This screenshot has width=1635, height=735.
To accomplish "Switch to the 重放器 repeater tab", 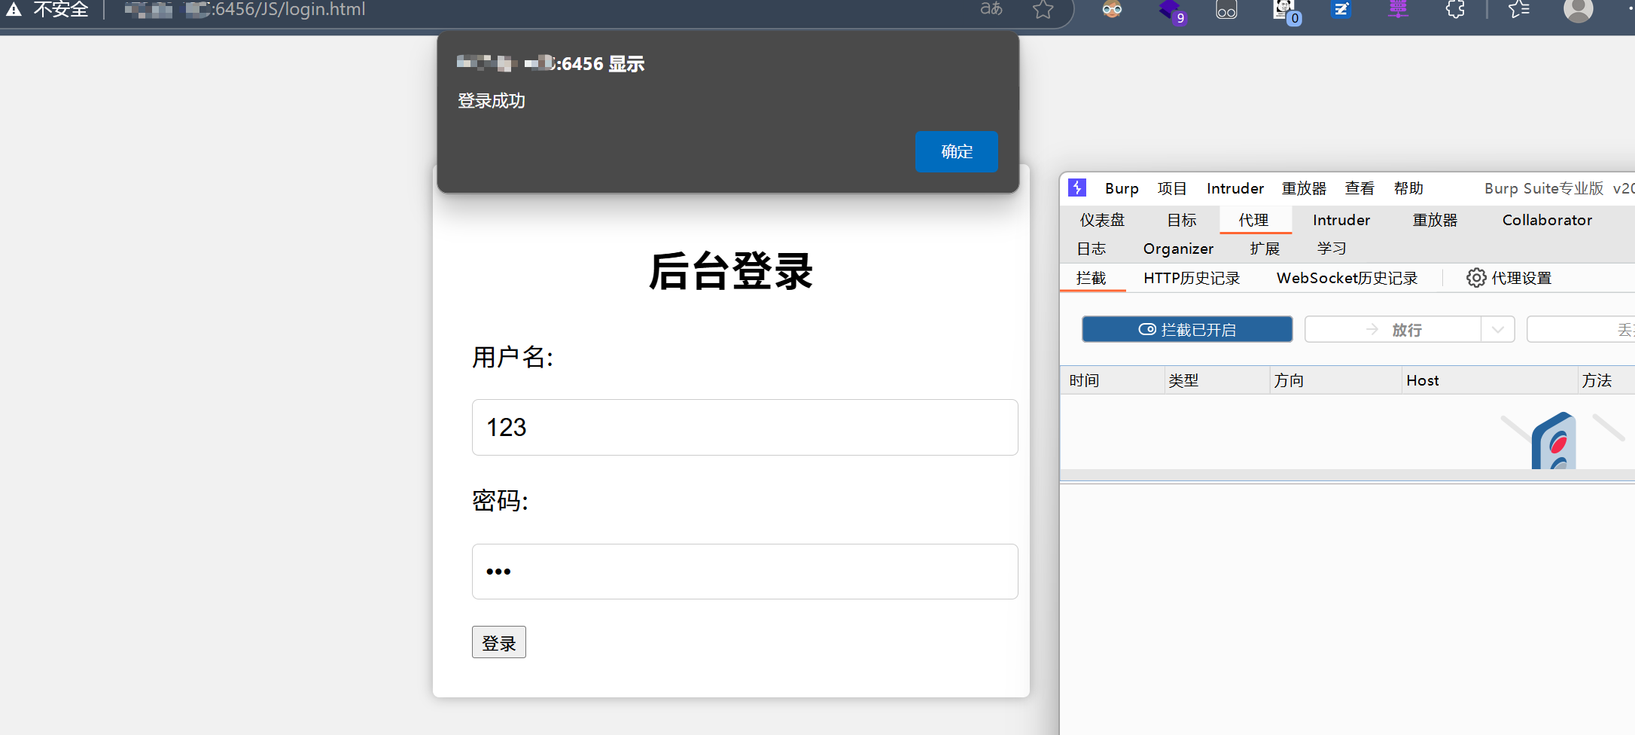I will pyautogui.click(x=1435, y=220).
